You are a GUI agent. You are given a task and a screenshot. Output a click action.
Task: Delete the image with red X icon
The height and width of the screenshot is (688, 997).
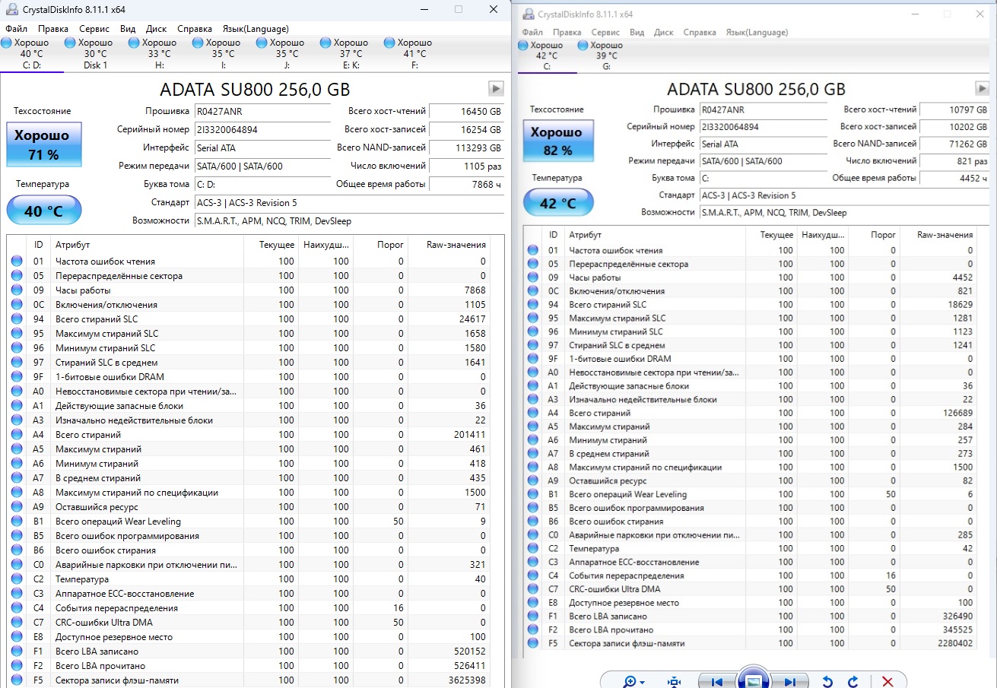pyautogui.click(x=887, y=681)
